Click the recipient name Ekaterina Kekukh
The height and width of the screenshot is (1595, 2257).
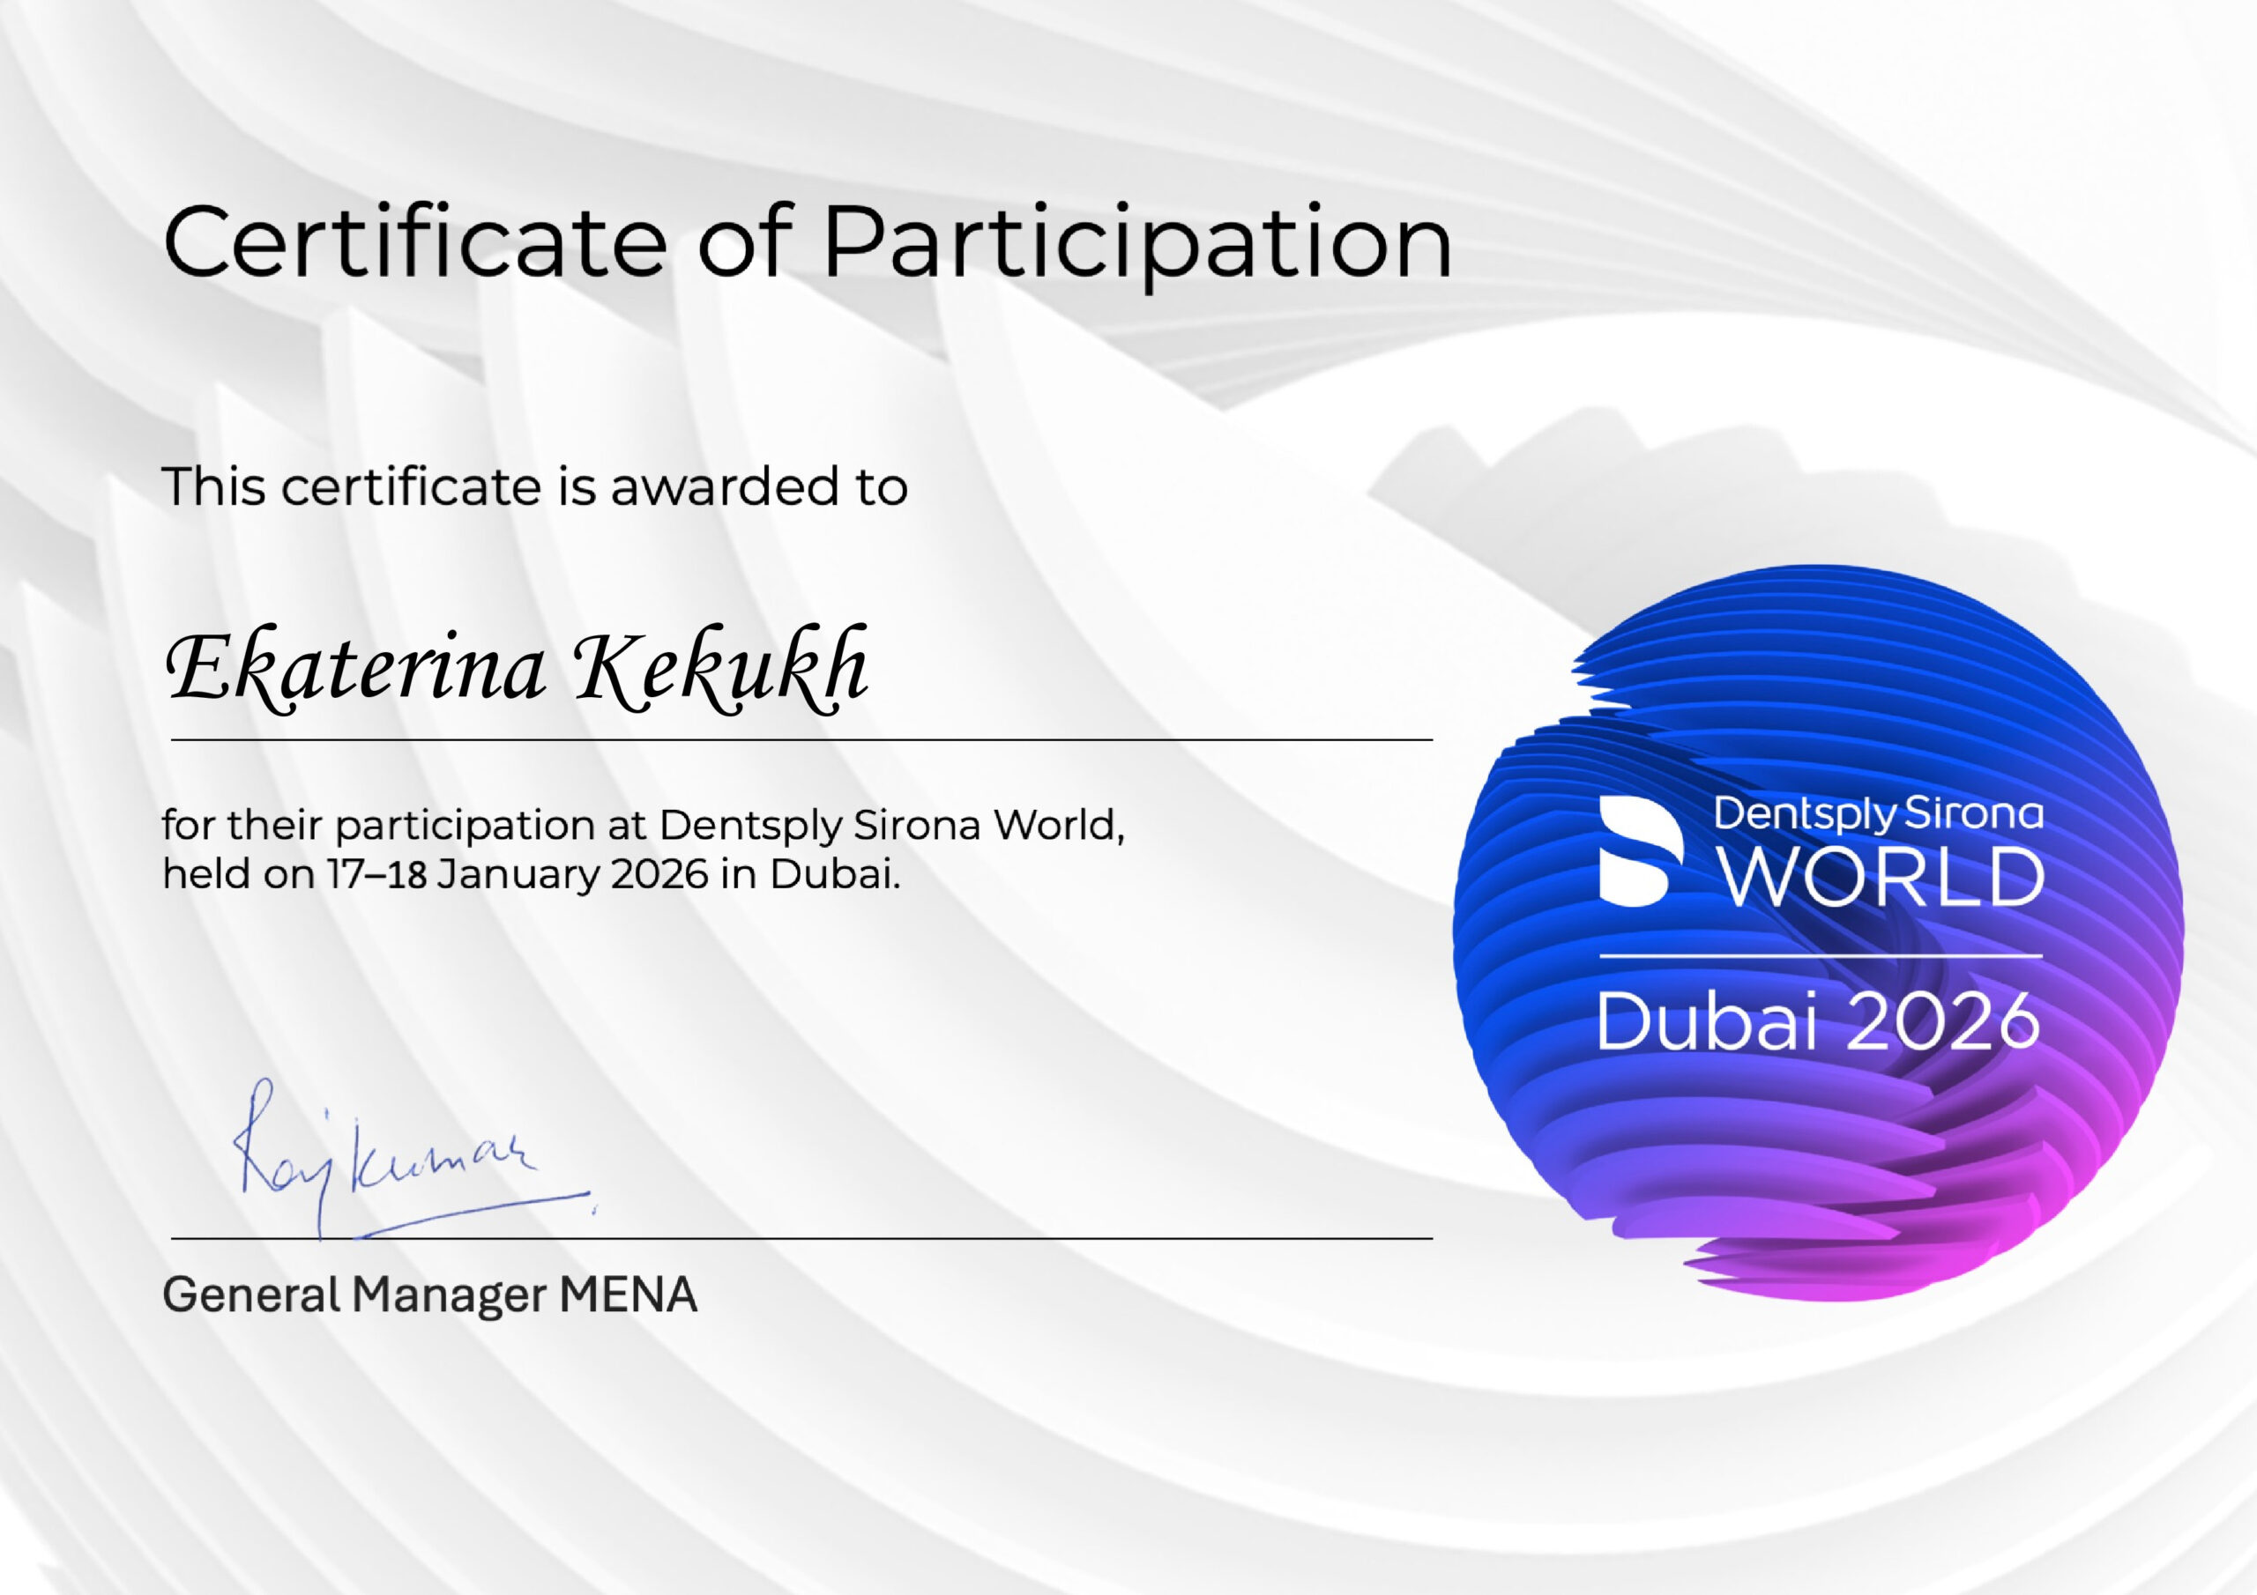coord(517,666)
